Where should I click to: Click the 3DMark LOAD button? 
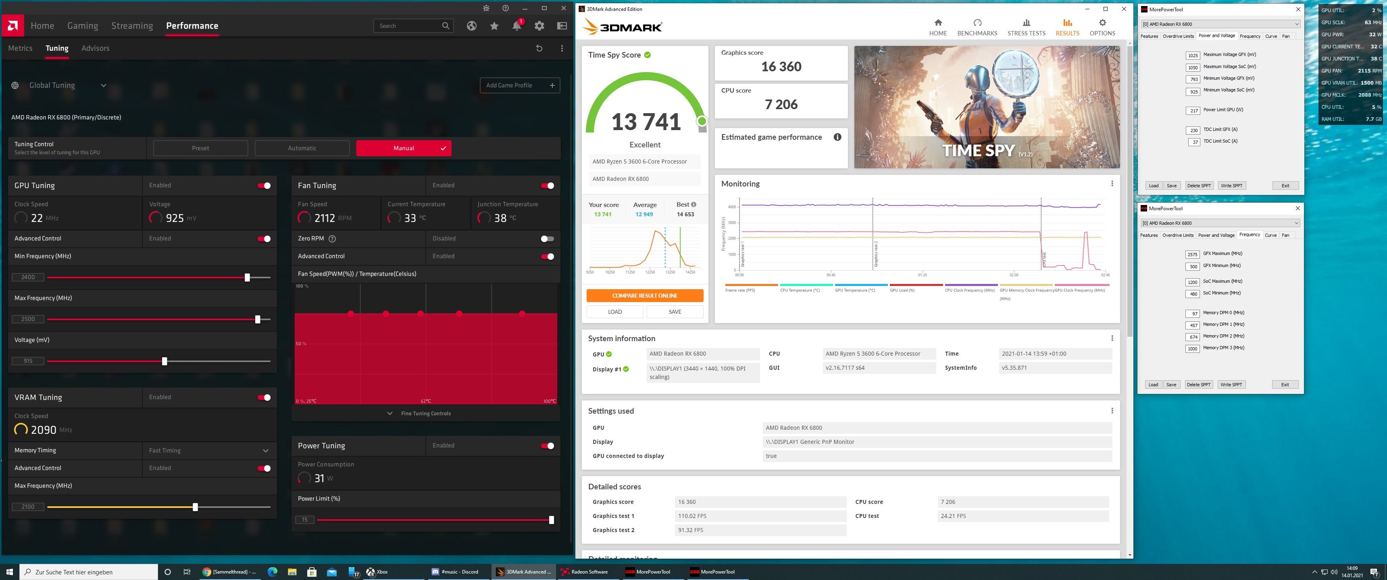pyautogui.click(x=615, y=312)
